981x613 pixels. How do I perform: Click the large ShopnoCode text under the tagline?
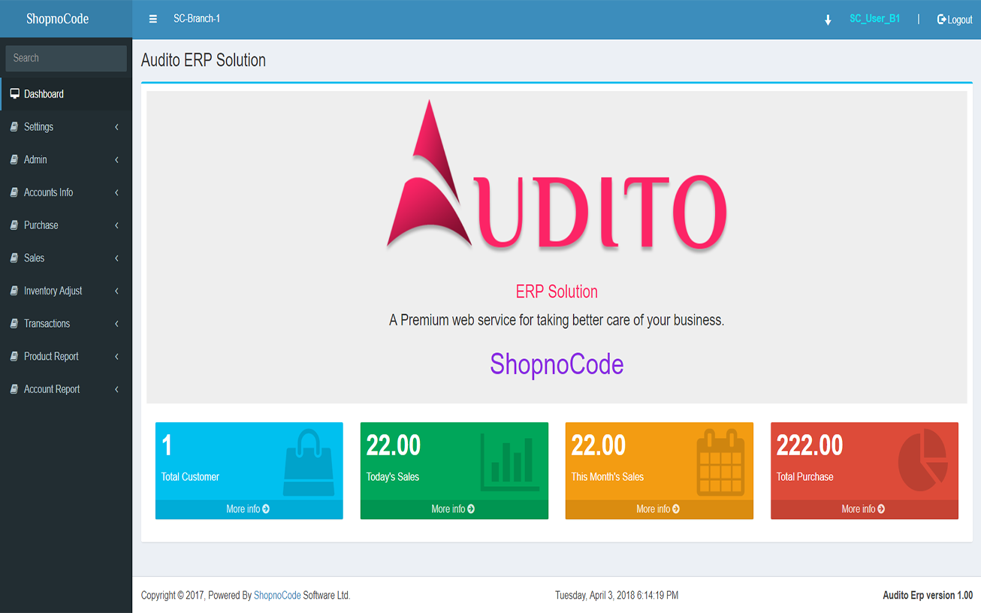pos(557,365)
